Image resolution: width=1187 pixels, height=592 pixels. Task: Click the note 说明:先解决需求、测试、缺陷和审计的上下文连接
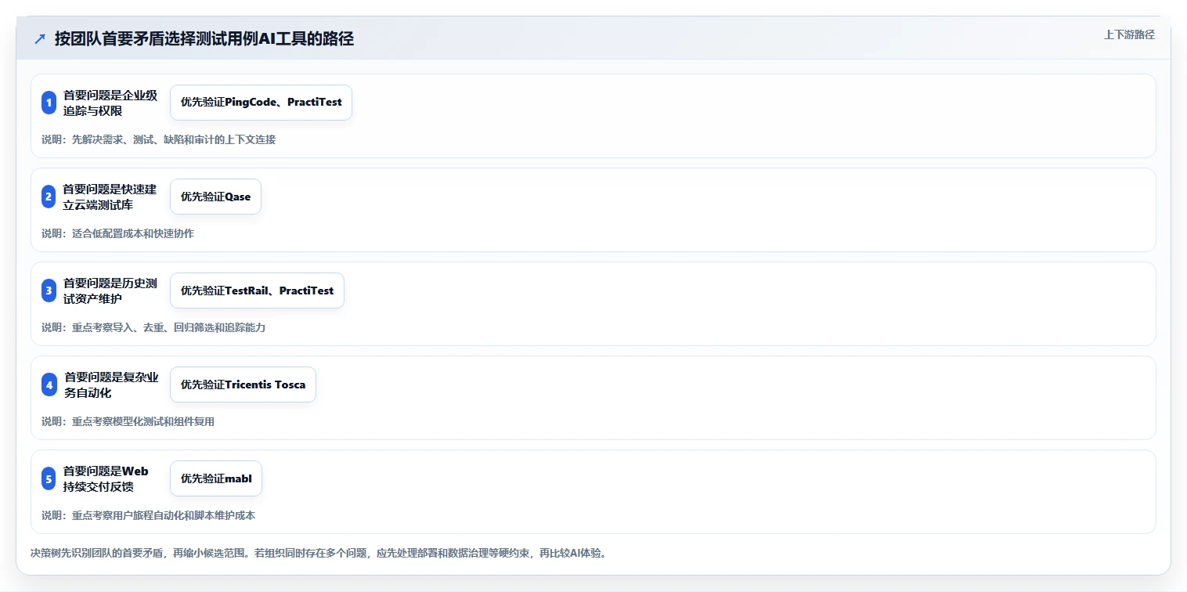[158, 139]
